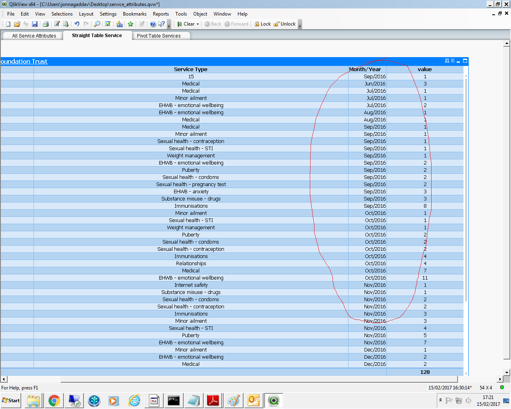
Task: Minimize the table object
Action: pyautogui.click(x=459, y=61)
